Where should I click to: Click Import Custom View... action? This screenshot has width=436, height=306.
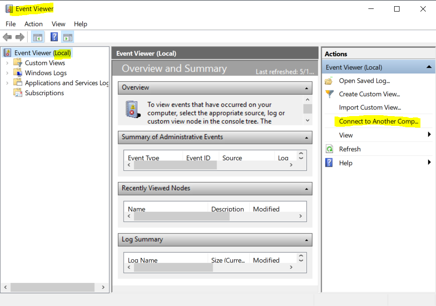tap(370, 107)
